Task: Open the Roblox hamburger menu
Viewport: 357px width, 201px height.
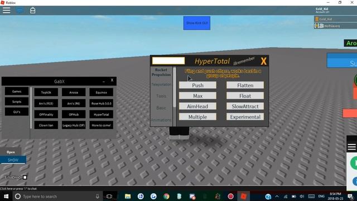Action: point(6,10)
